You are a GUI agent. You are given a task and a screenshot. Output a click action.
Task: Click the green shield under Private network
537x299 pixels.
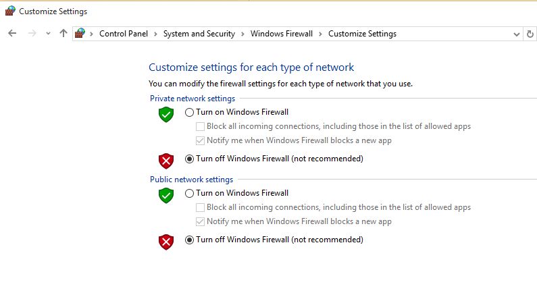point(166,115)
